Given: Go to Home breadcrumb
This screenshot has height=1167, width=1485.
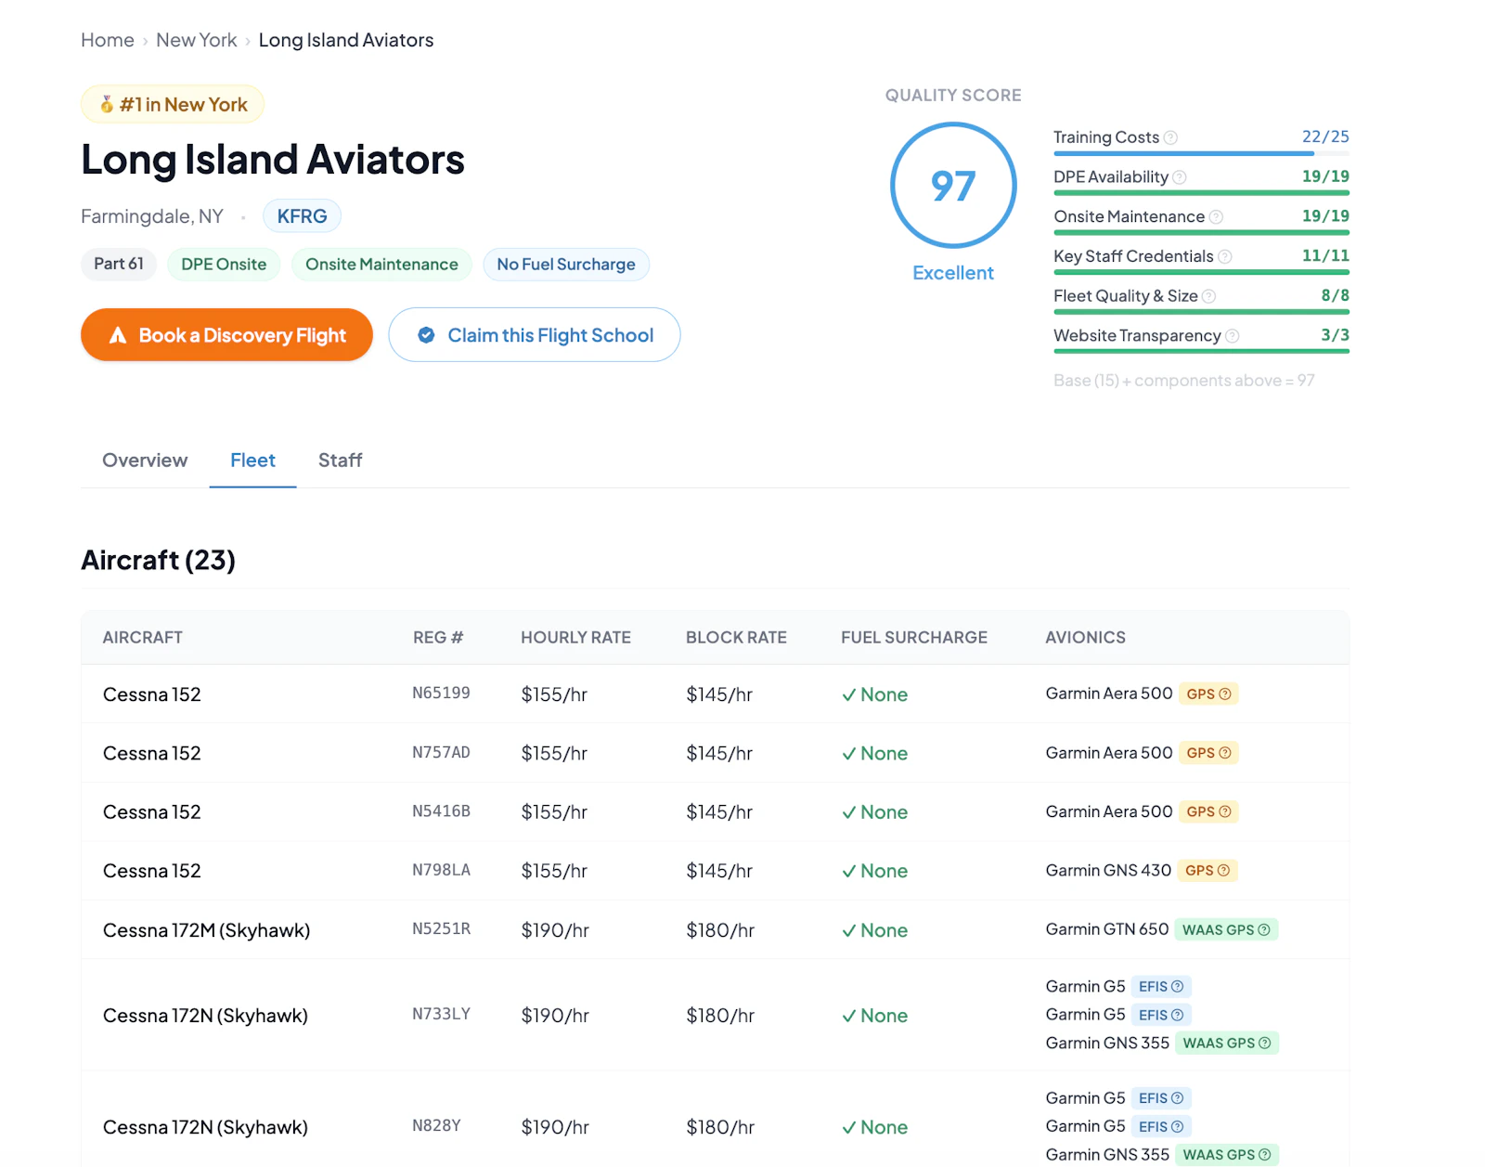Looking at the screenshot, I should 108,40.
